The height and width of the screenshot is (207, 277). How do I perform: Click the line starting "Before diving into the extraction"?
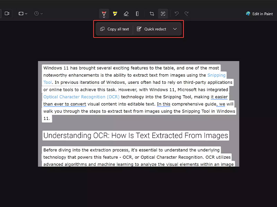click(x=132, y=150)
